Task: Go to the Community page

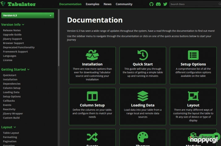Action: tap(124, 4)
